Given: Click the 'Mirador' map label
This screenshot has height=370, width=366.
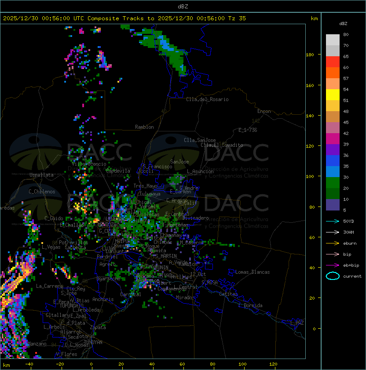Looking at the screenshot, I should click(185, 297).
